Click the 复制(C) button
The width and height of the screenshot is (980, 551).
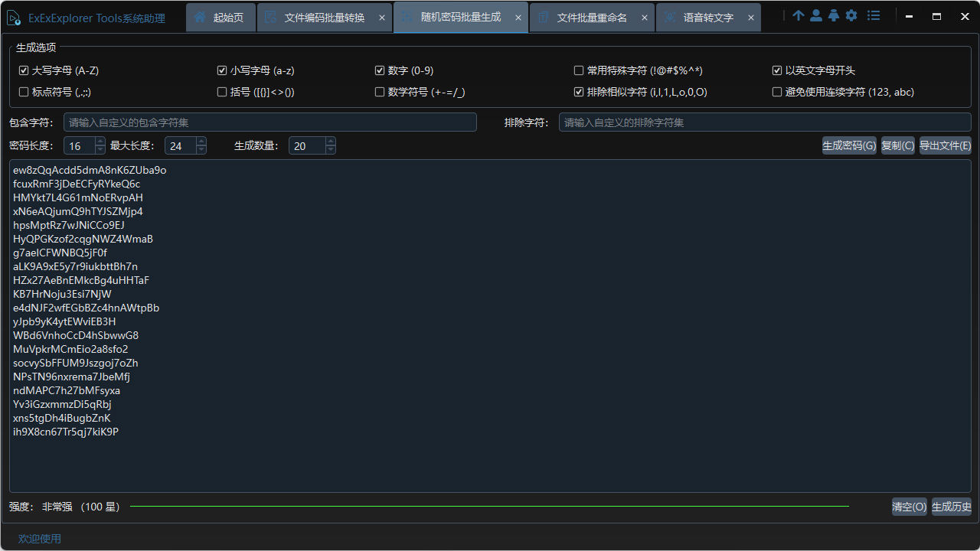[897, 145]
